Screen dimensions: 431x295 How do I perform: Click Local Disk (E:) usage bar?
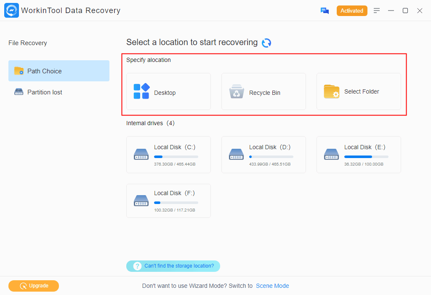click(366, 157)
